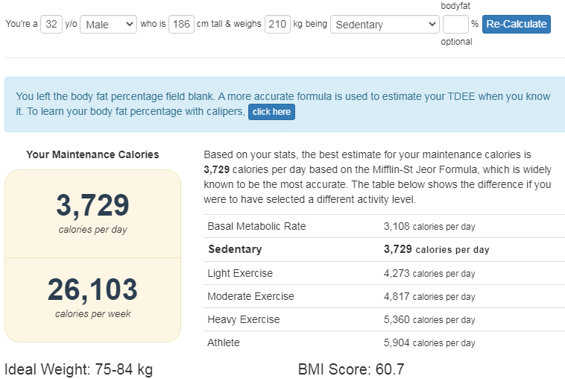Click the blue 'click here' calipers button

(271, 112)
